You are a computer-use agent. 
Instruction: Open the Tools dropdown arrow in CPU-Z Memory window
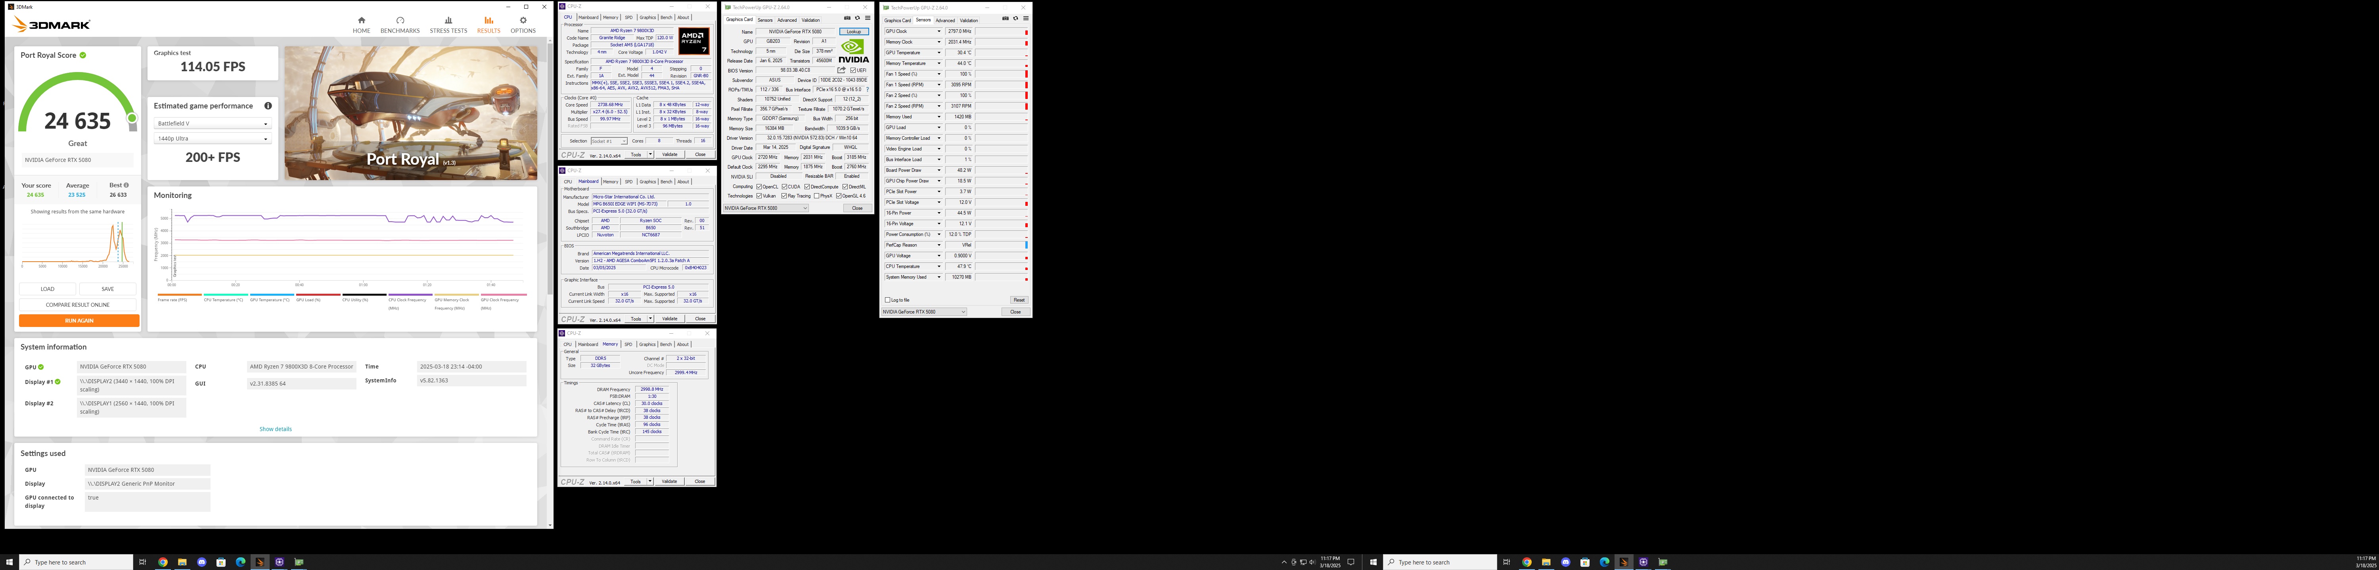tap(650, 481)
